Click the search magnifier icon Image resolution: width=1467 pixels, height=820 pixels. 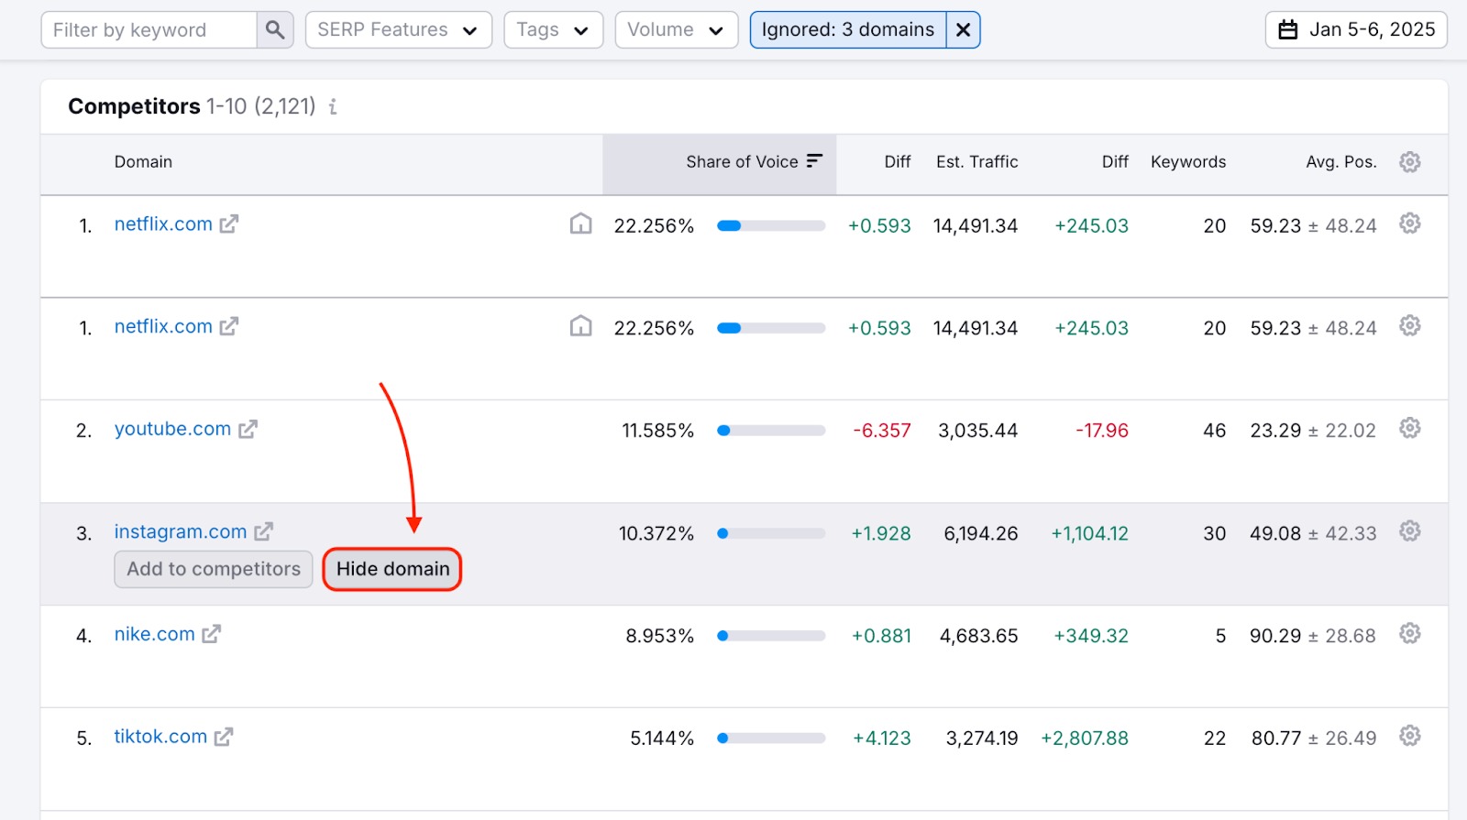(x=274, y=30)
